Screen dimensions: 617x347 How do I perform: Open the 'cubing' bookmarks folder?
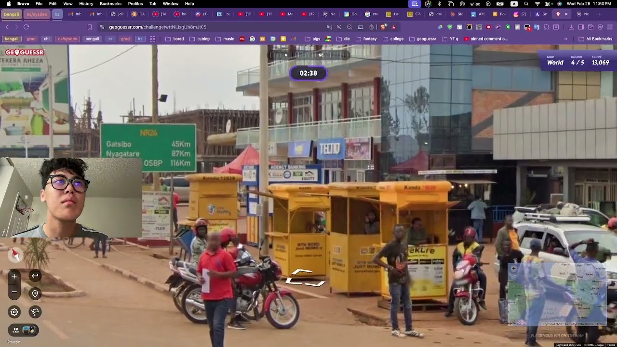pos(200,39)
